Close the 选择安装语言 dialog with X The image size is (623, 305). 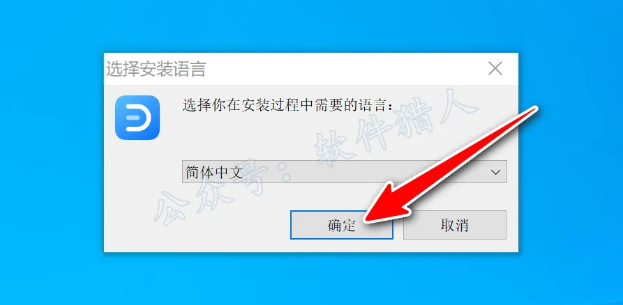point(495,69)
